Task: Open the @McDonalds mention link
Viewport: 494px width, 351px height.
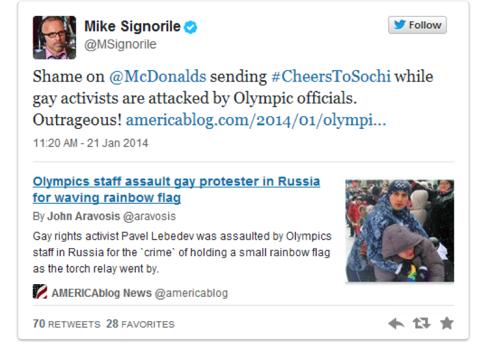Action: pyautogui.click(x=158, y=77)
